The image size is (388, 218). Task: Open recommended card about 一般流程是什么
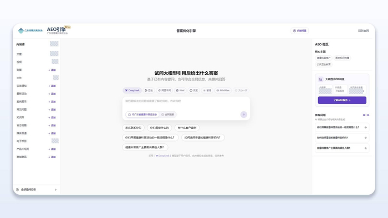pyautogui.click(x=342, y=127)
